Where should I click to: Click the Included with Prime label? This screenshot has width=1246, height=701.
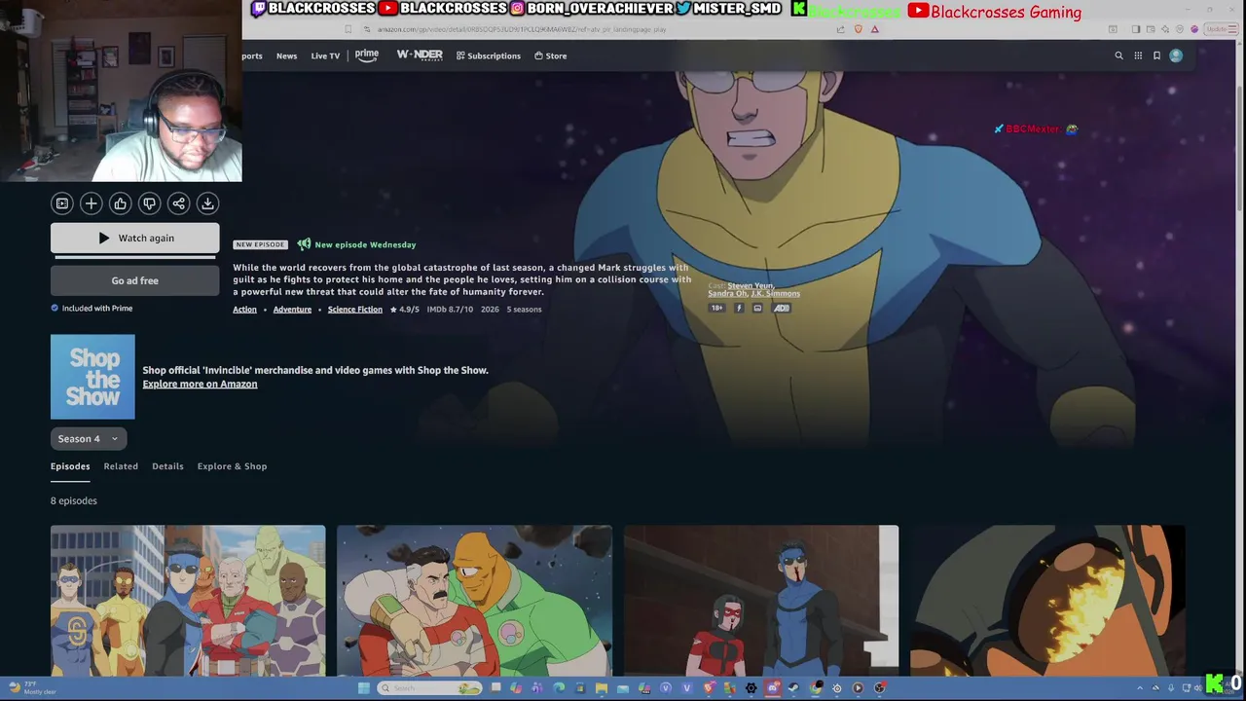tap(92, 309)
